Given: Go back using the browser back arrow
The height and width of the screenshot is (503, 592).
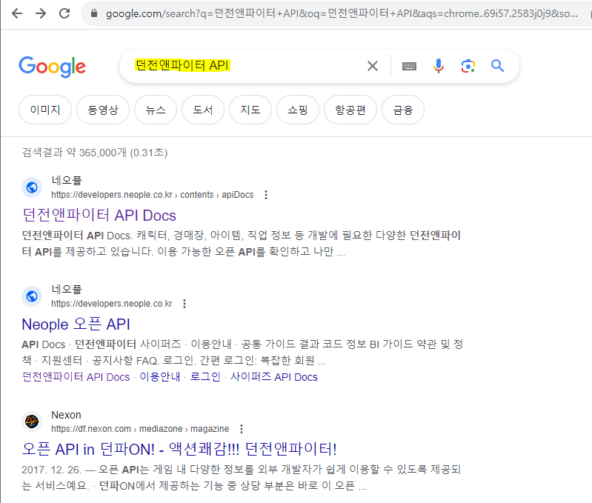Looking at the screenshot, I should click(x=17, y=13).
